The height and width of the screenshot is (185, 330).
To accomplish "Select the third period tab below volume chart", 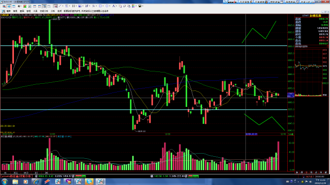I will (x=26, y=173).
